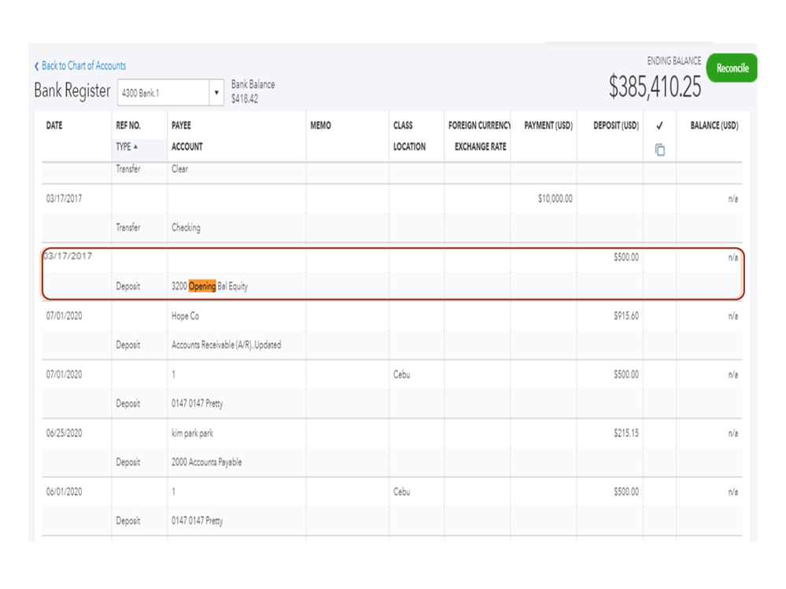Click the PAYEE column header
This screenshot has width=786, height=589.
(x=181, y=126)
